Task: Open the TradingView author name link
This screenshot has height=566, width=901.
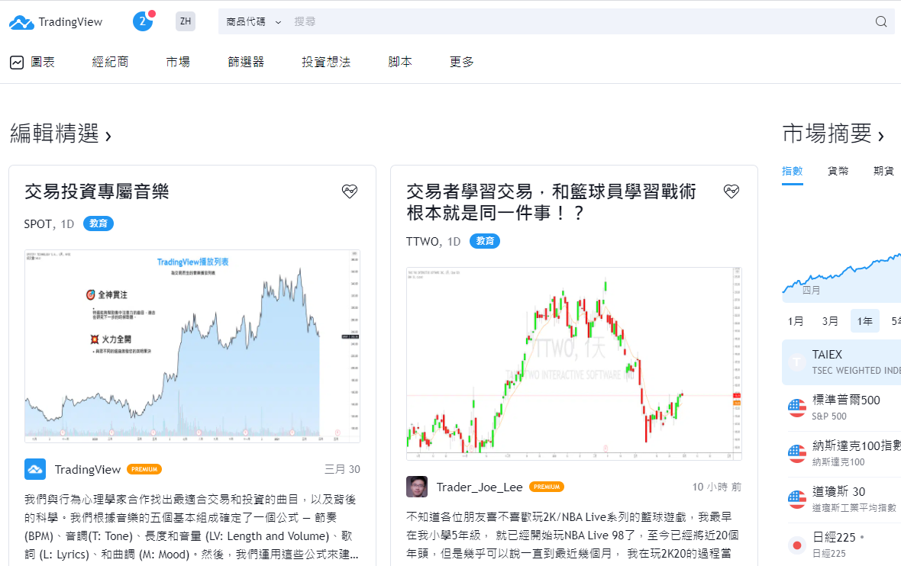Action: [87, 470]
